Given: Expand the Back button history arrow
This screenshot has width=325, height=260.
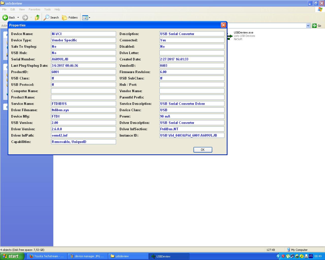Looking at the screenshot, I should tap(18, 18).
